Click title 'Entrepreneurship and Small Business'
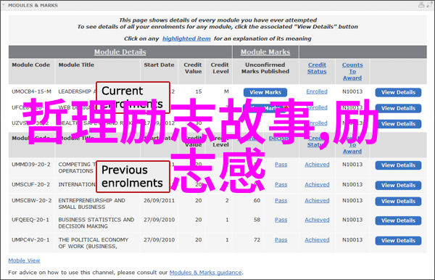This screenshot has width=435, height=280. tap(91, 204)
